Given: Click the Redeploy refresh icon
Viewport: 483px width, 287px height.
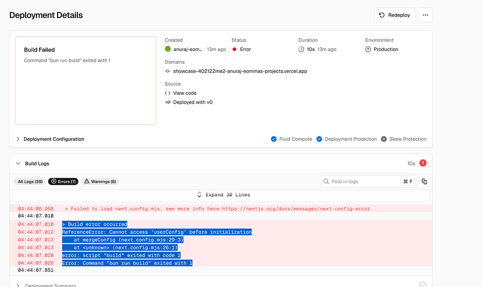Looking at the screenshot, I should point(383,15).
